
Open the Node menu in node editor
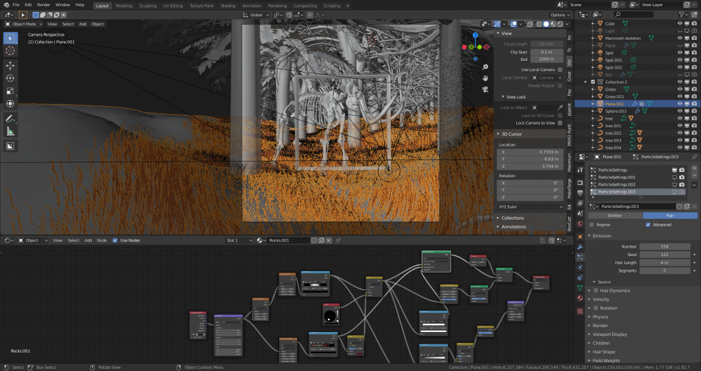click(102, 240)
